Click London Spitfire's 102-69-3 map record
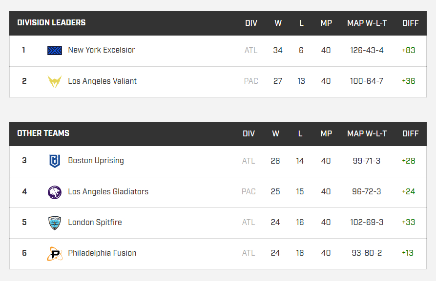 coord(367,223)
